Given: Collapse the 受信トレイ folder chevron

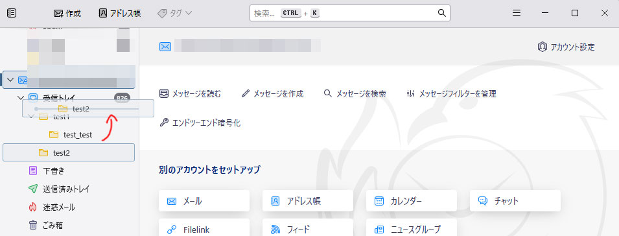Looking at the screenshot, I should pos(21,97).
